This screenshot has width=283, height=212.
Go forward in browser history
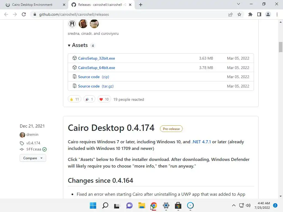coord(15,14)
